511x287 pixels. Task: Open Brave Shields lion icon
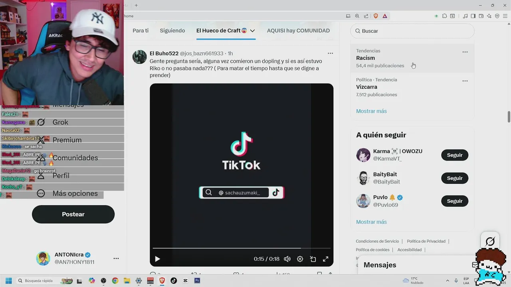(376, 16)
